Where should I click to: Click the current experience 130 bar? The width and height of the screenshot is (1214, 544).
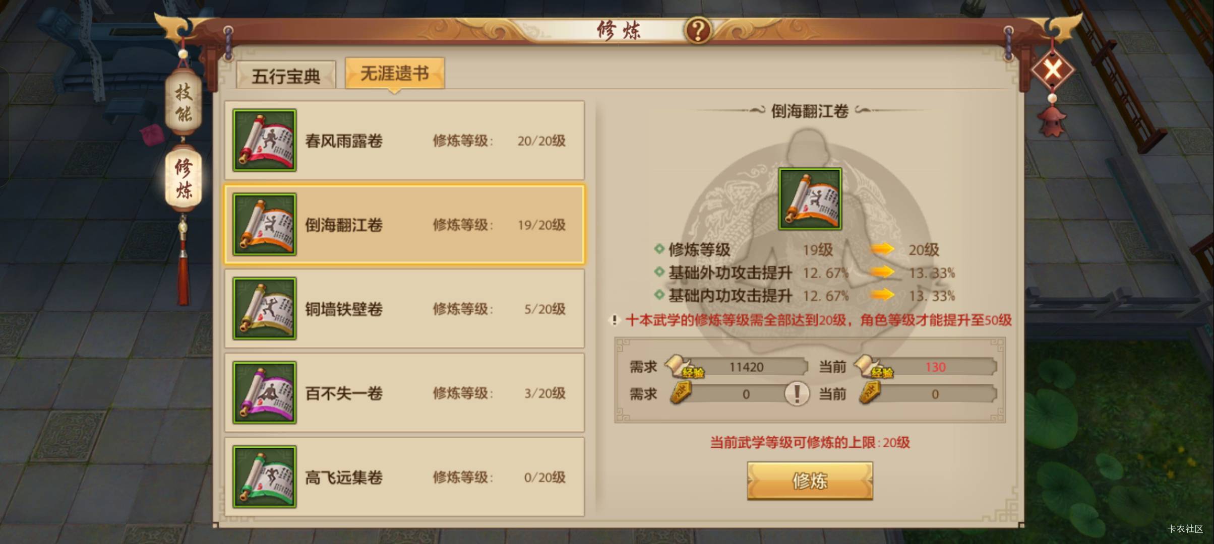coord(926,367)
